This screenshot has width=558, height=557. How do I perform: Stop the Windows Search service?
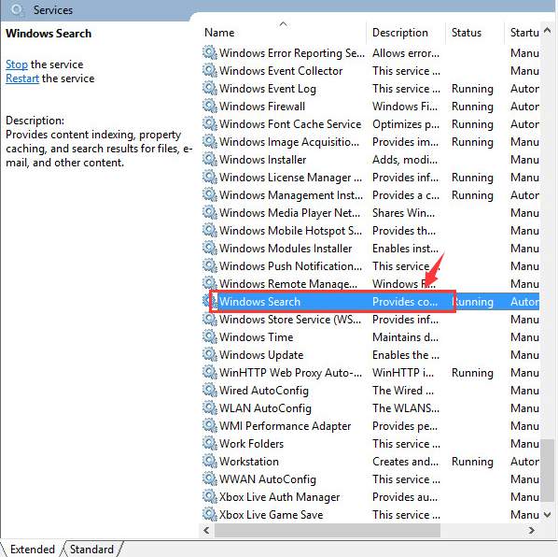pos(17,64)
